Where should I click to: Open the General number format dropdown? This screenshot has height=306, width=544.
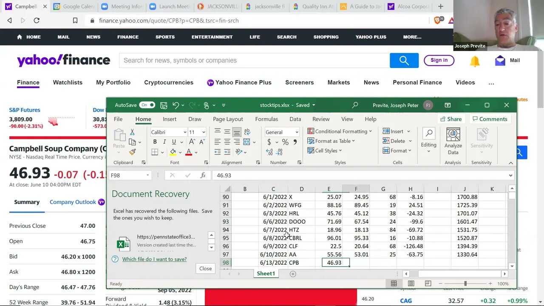click(296, 132)
